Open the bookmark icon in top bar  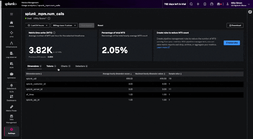(x=205, y=4)
